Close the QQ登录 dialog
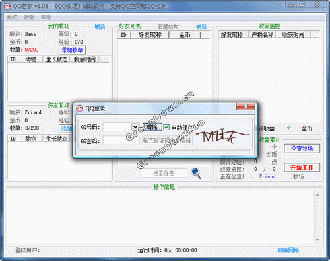Screen dimensions: 330x261 tap(246, 106)
